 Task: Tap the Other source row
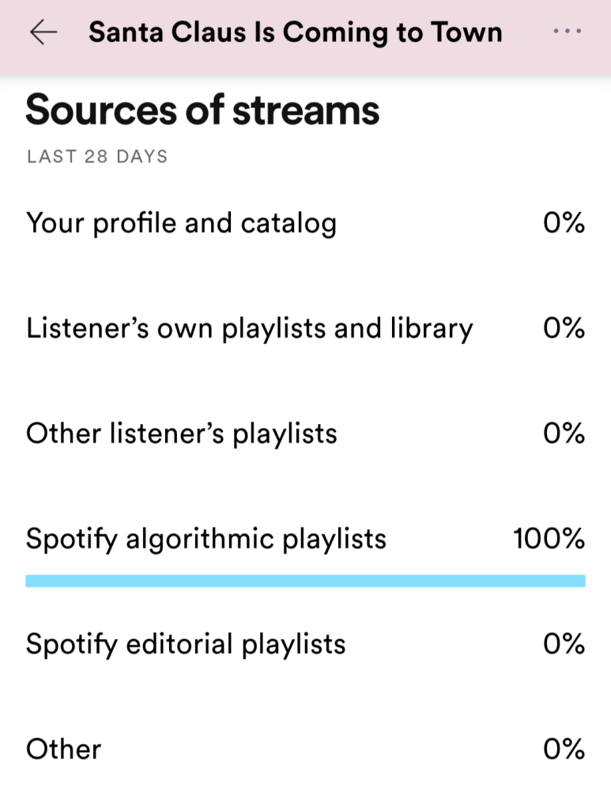pos(64,749)
